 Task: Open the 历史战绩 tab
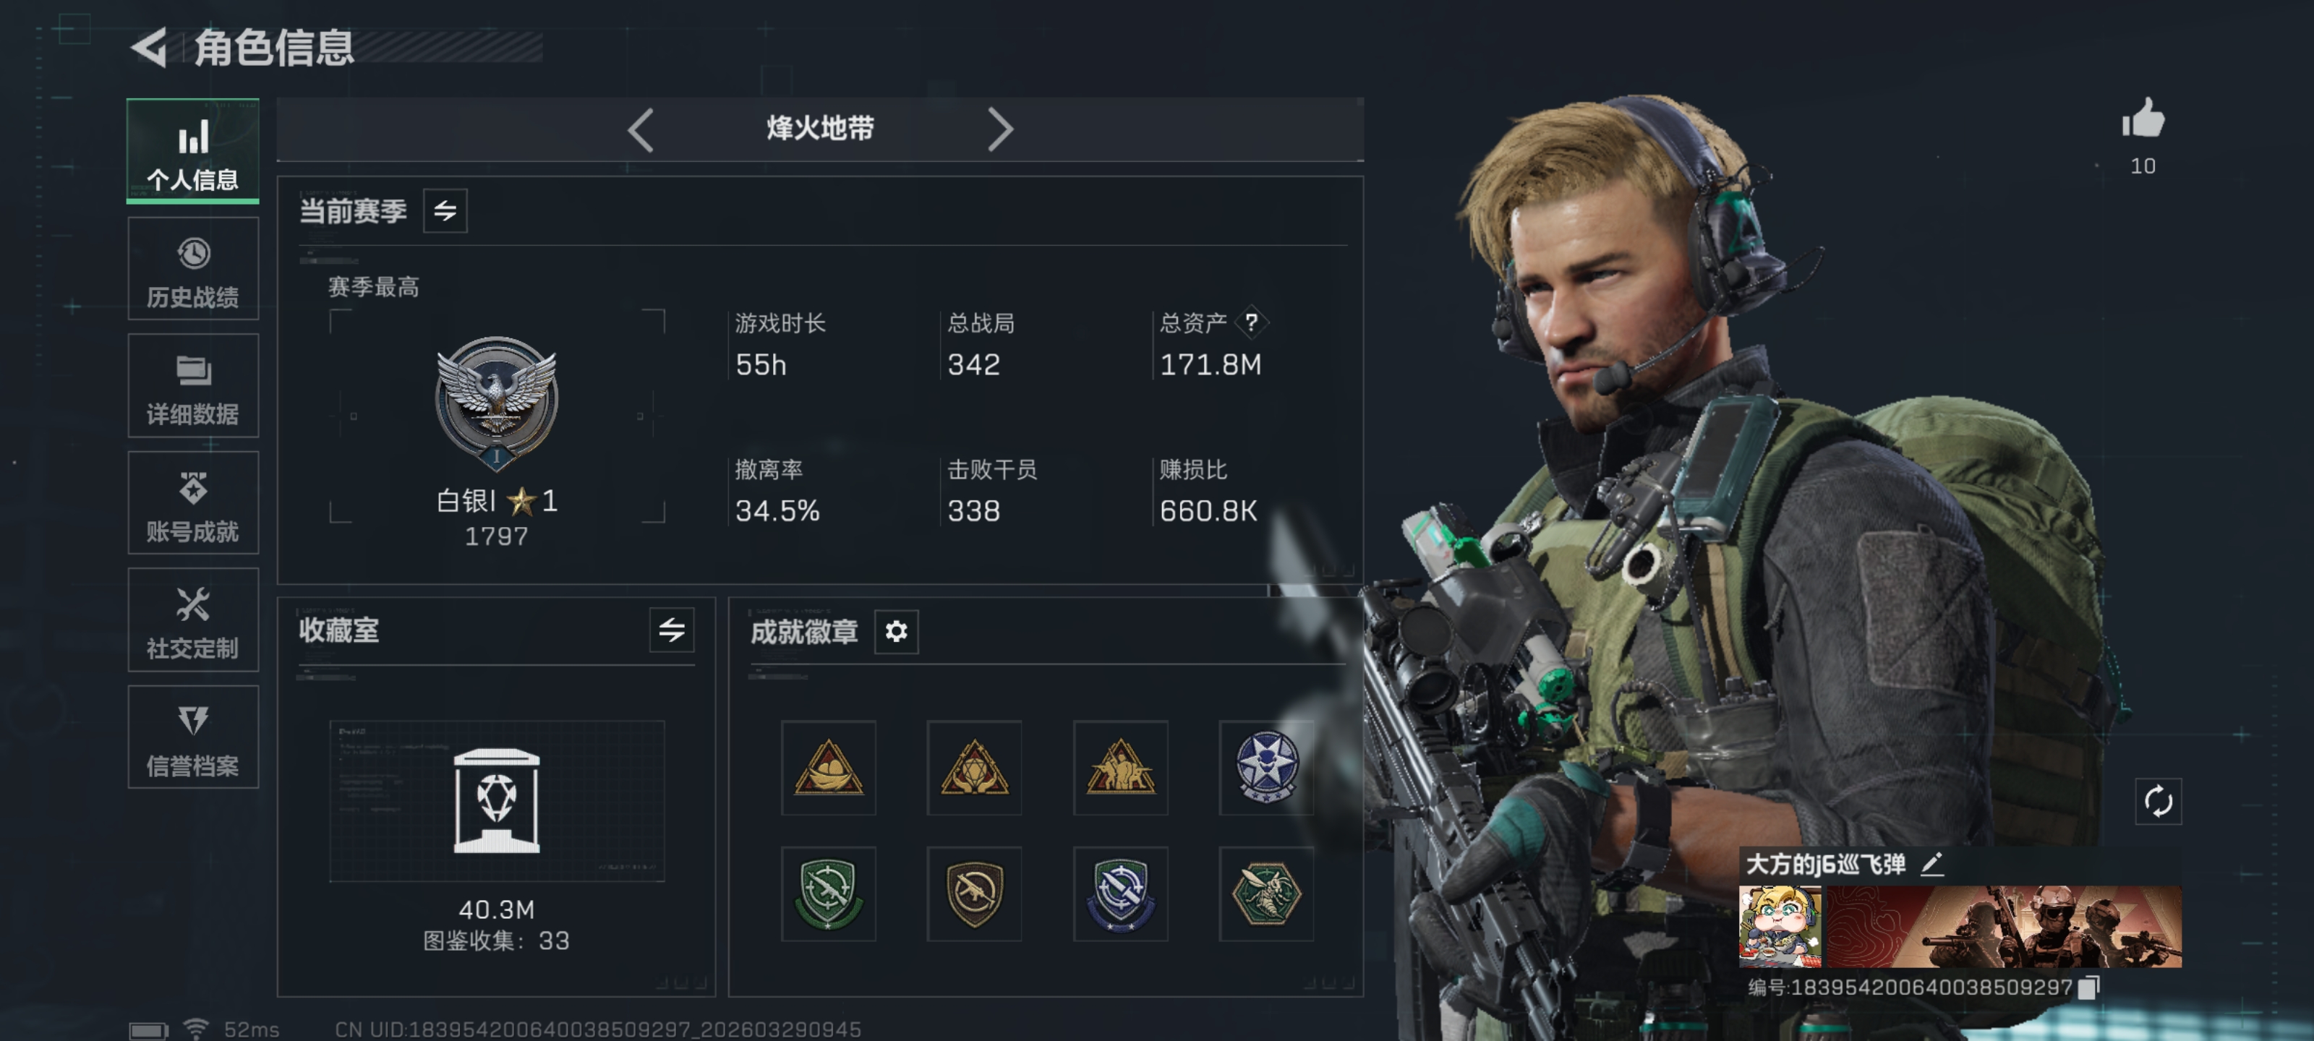click(193, 268)
